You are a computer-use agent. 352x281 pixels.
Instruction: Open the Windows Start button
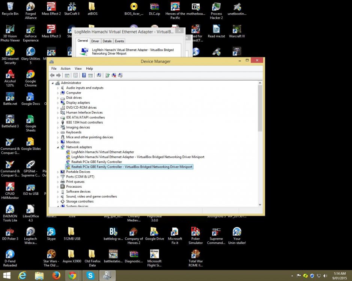coord(7,275)
